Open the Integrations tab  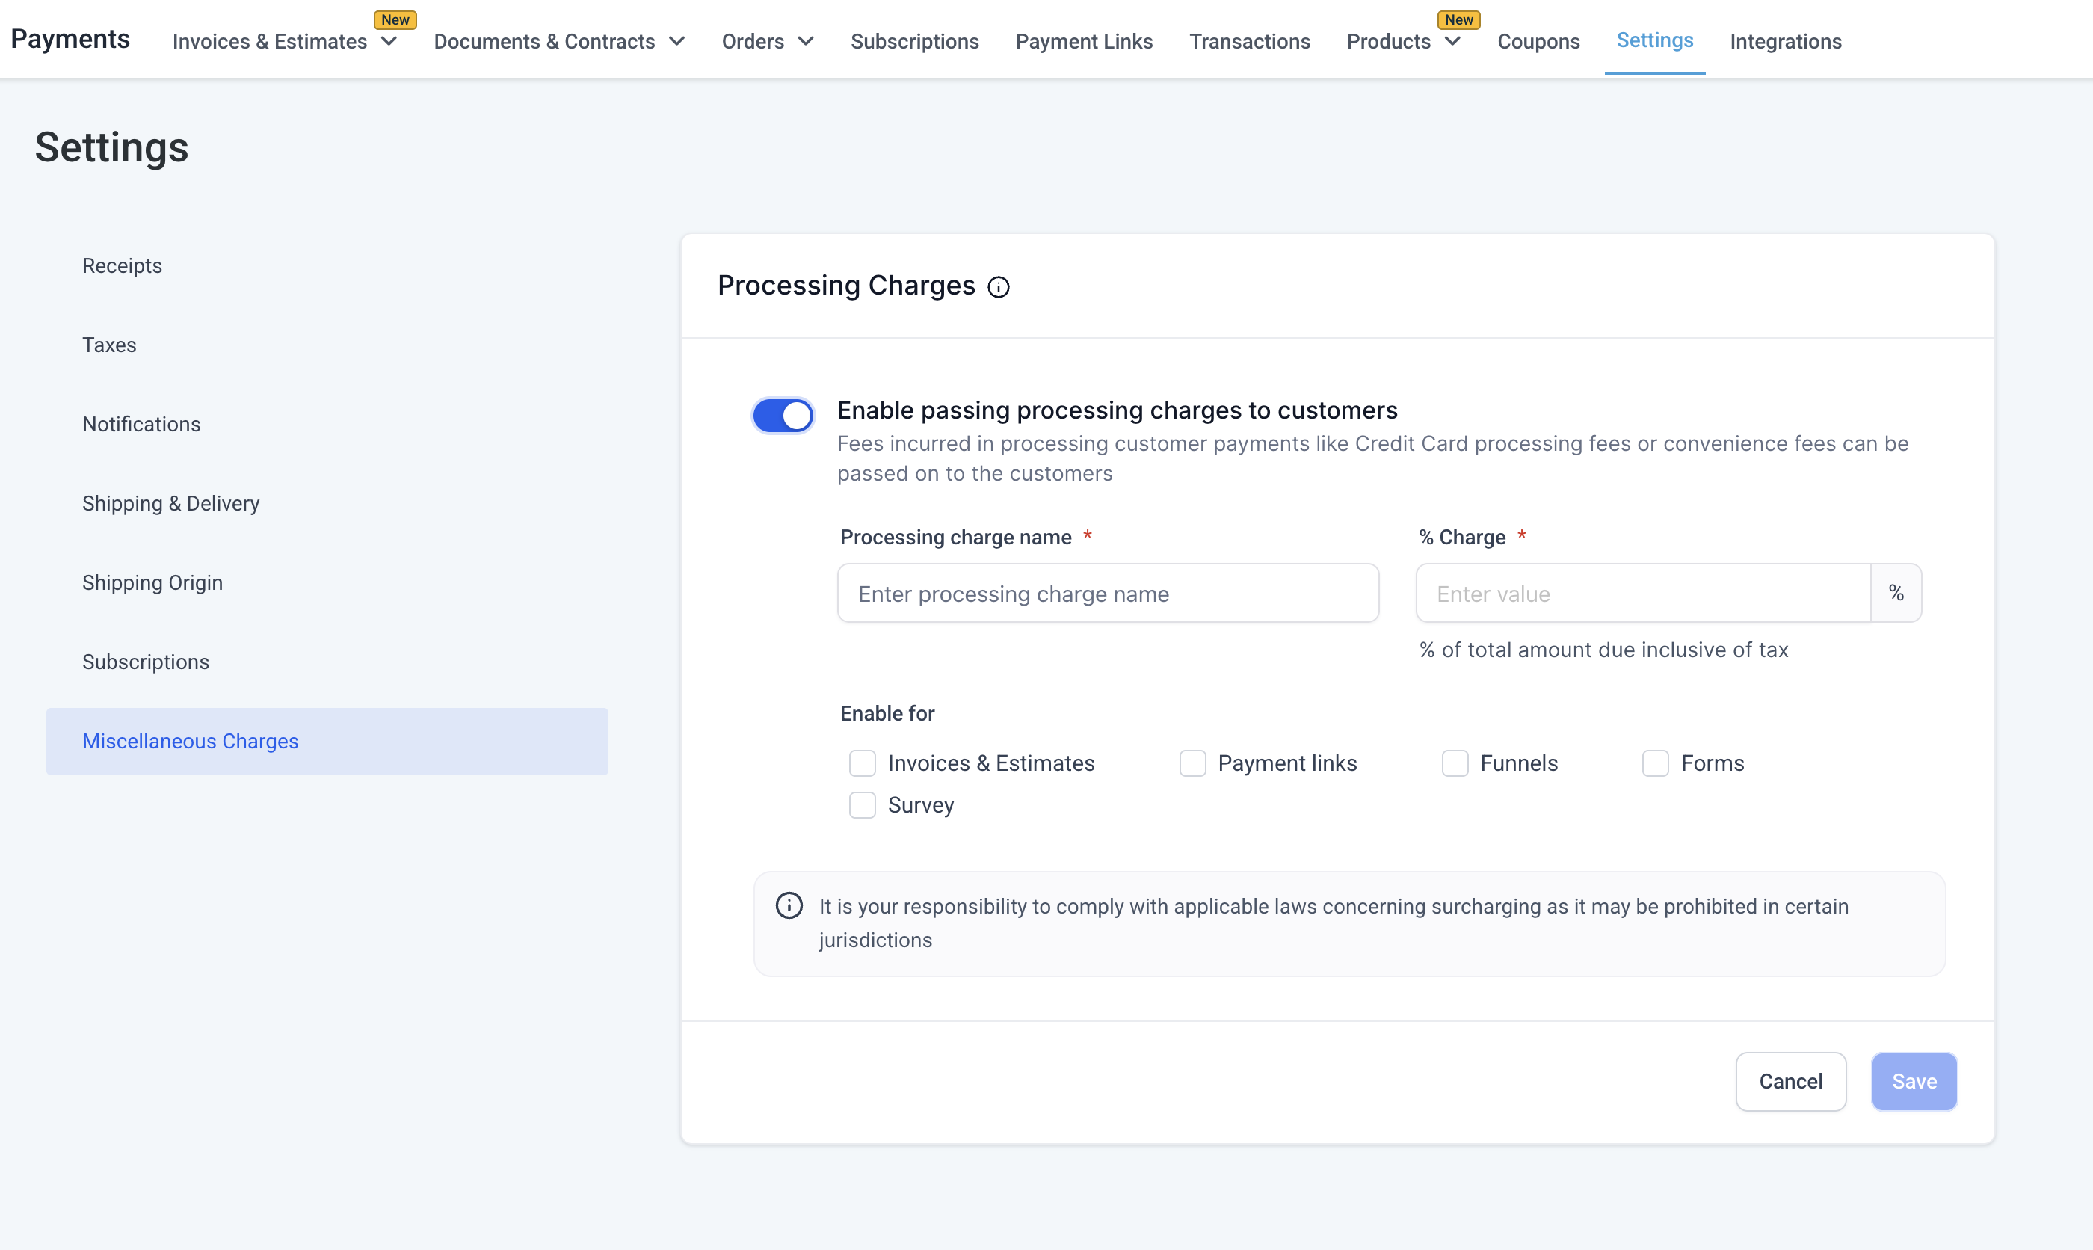[x=1785, y=41]
